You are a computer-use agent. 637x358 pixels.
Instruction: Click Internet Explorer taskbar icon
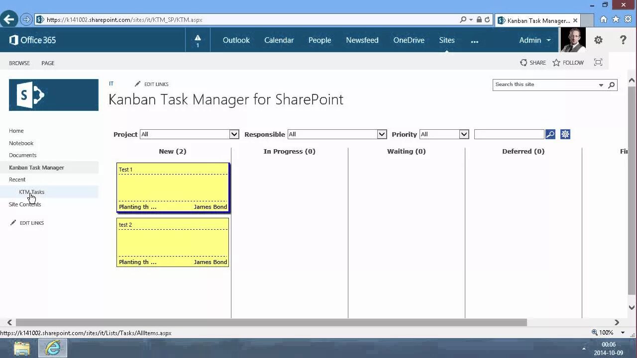point(52,348)
